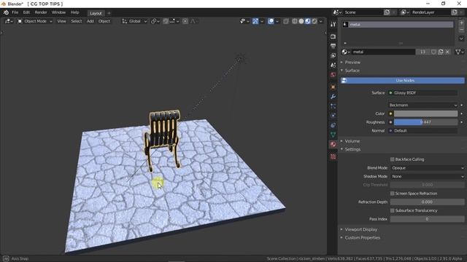The height and width of the screenshot is (262, 467).
Task: Remove the selected material slot
Action: (x=461, y=30)
